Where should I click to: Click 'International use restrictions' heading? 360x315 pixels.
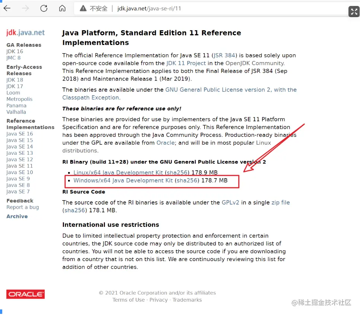(111, 225)
